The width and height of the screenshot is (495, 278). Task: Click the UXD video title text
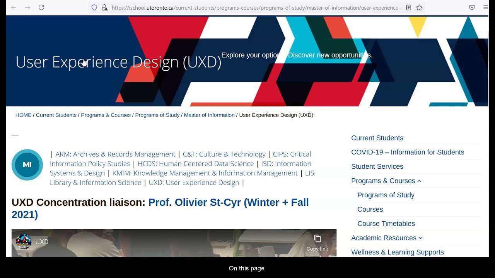(42, 242)
